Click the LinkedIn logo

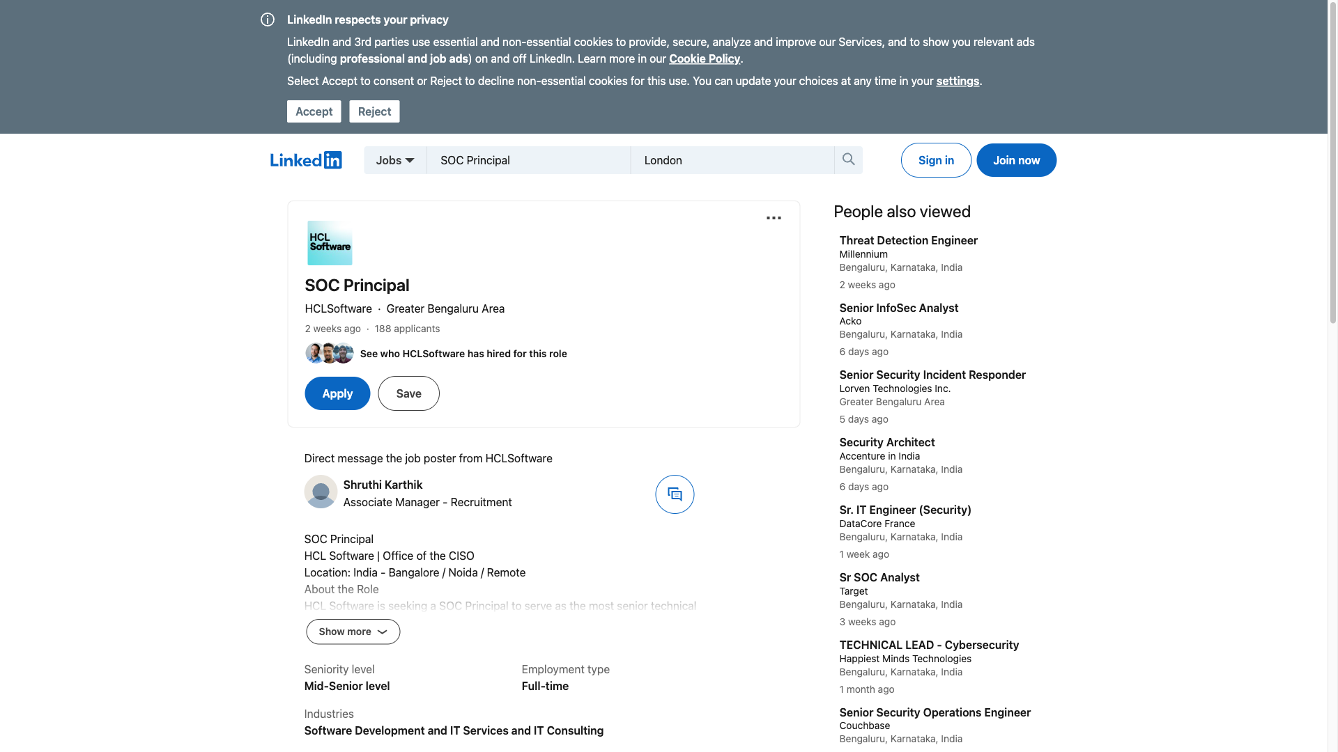pos(306,160)
